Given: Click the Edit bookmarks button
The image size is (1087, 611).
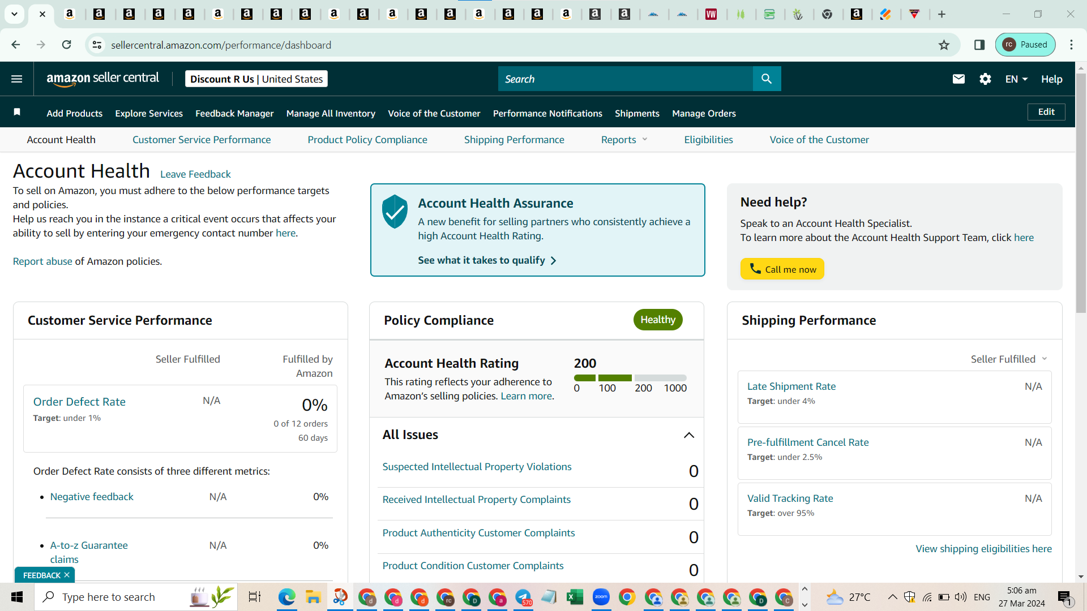Looking at the screenshot, I should coord(1046,112).
